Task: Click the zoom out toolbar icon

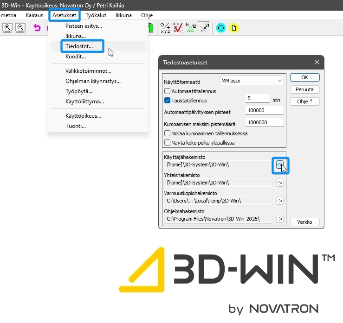Action: 20,28
